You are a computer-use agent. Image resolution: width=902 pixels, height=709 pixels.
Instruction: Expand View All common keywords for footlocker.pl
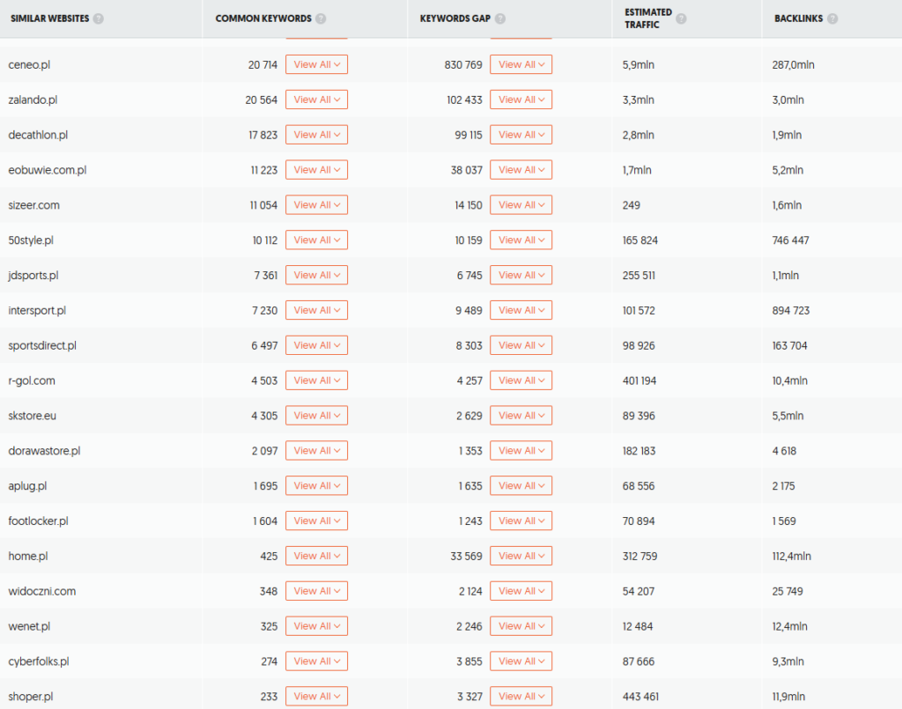coord(316,520)
